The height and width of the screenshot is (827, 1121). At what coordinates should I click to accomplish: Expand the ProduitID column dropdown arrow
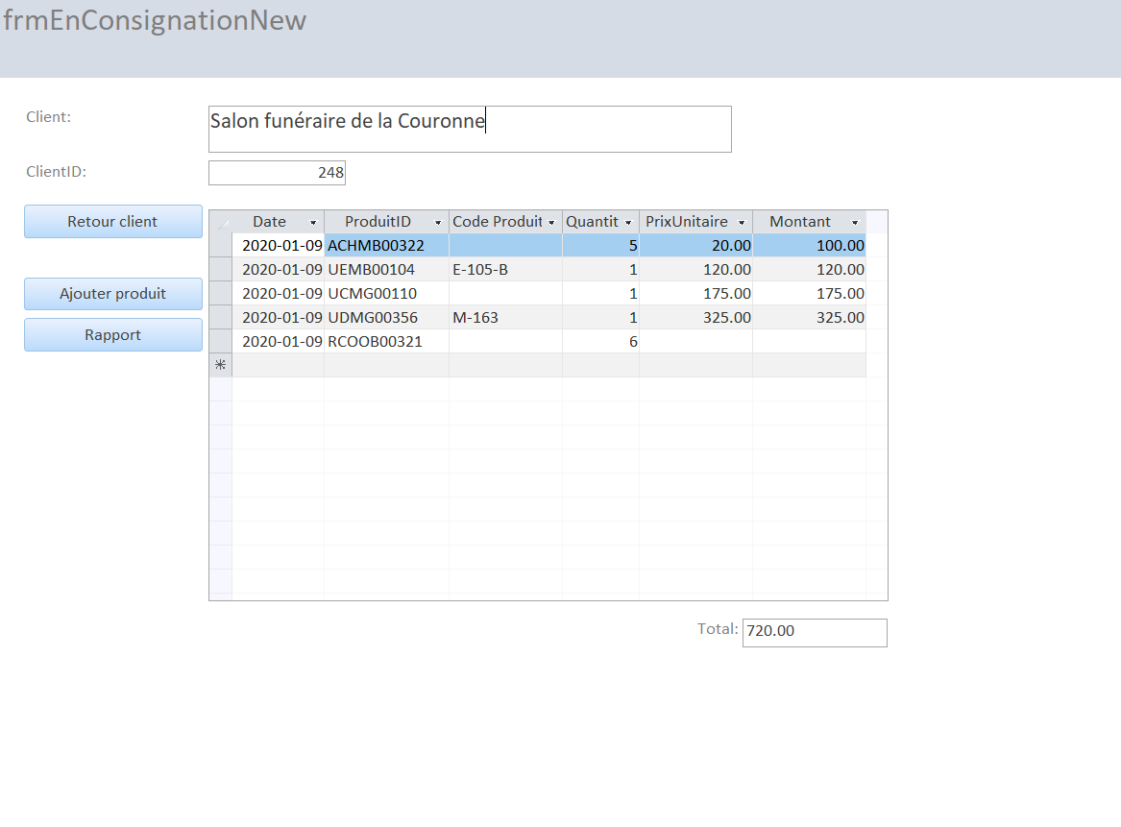tap(438, 223)
